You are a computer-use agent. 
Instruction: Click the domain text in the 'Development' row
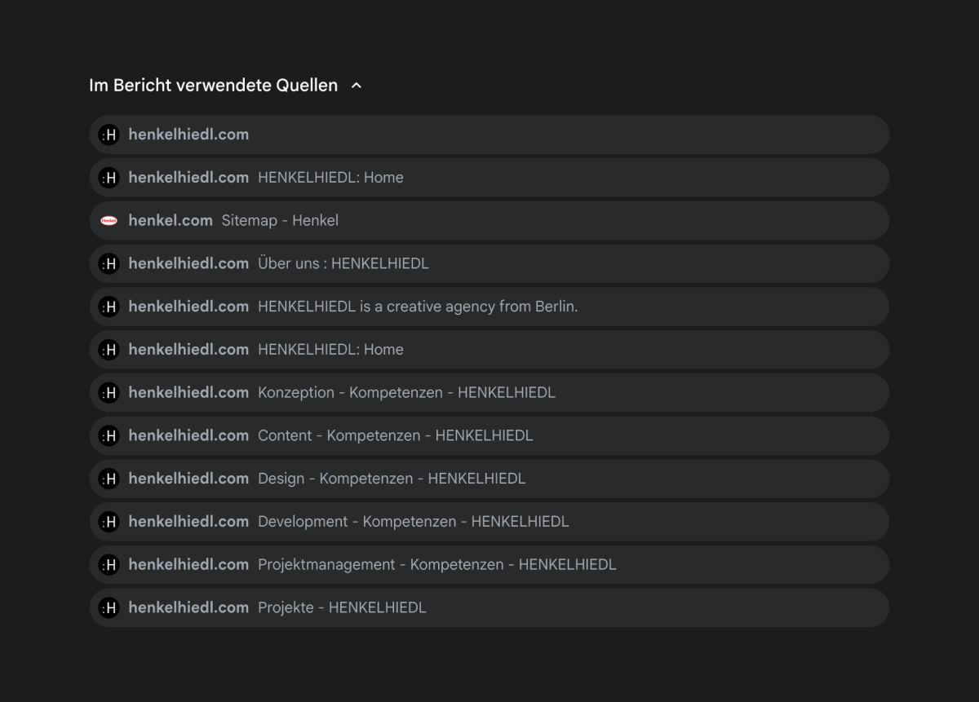click(x=188, y=521)
